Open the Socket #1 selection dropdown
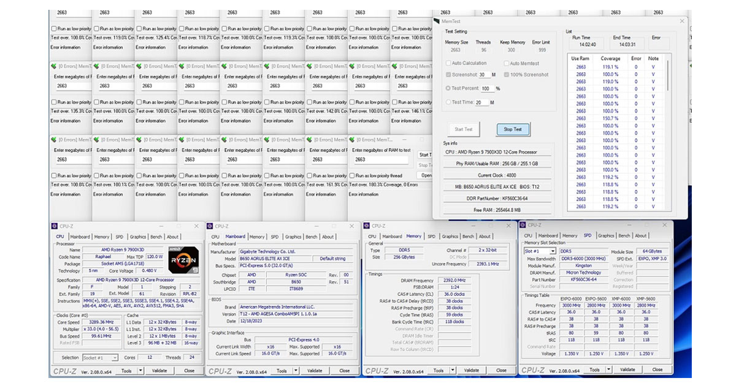The width and height of the screenshot is (736, 386). (x=99, y=357)
